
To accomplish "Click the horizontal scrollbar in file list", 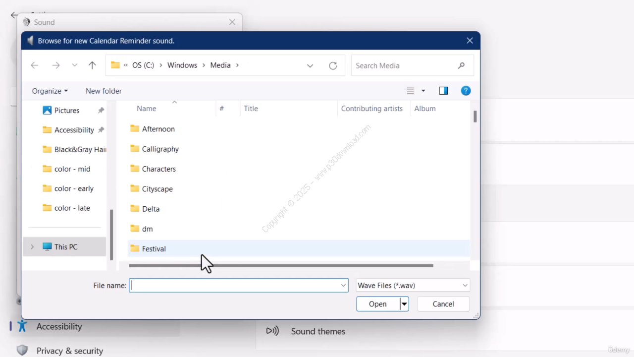I will [281, 266].
